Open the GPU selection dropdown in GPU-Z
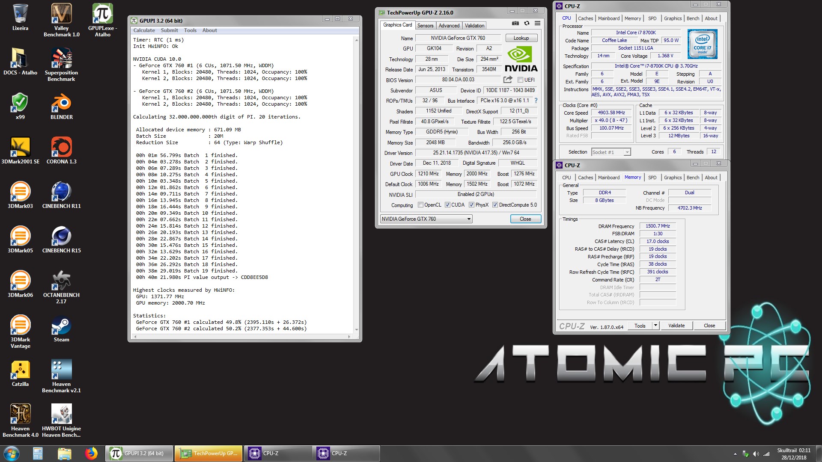822x462 pixels. [x=426, y=219]
